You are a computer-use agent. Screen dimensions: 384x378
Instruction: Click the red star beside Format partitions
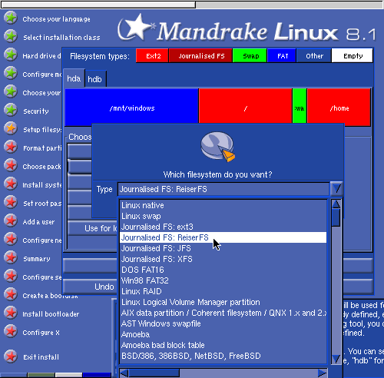point(11,147)
